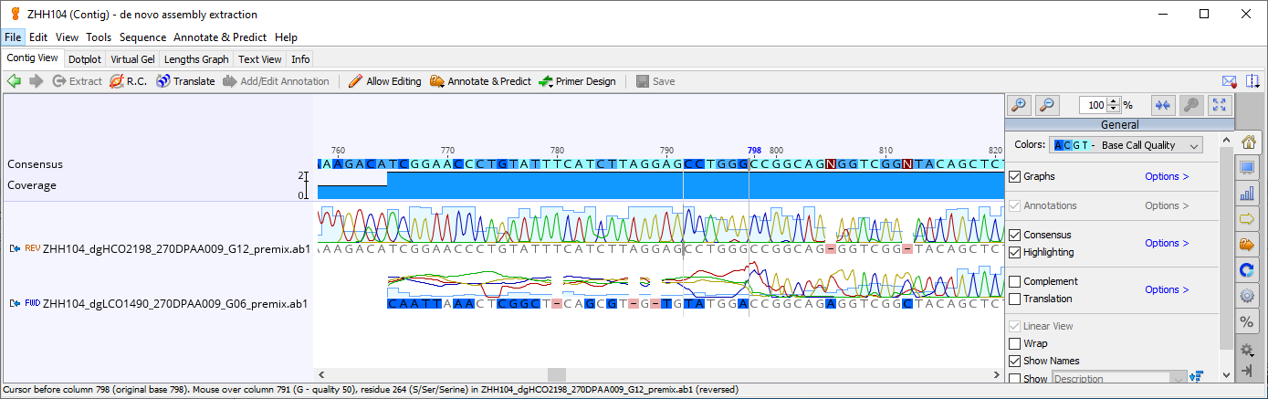Toggle the Graphs checkbox

[1014, 176]
